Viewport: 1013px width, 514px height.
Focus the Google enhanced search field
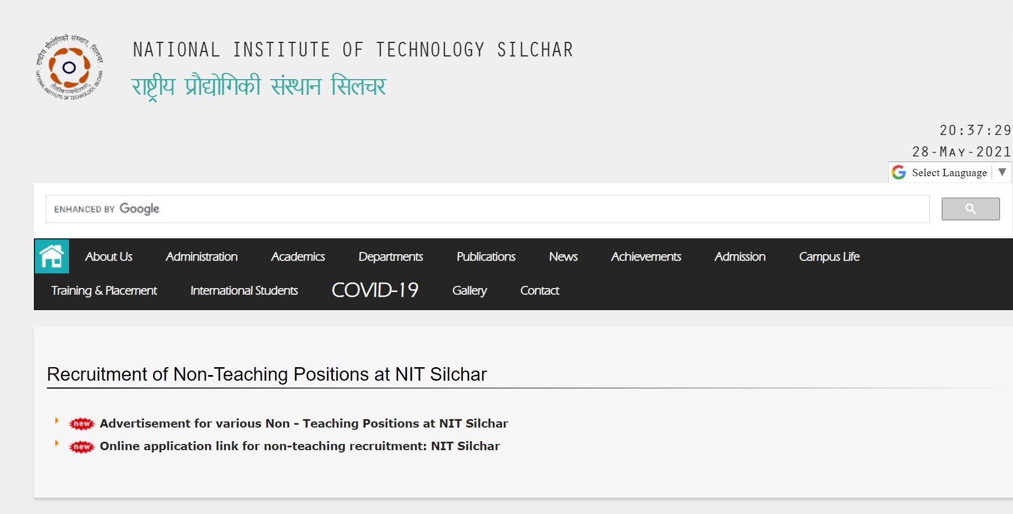click(487, 209)
